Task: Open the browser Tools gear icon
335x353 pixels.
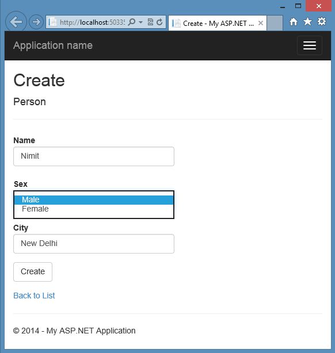Action: [322, 22]
